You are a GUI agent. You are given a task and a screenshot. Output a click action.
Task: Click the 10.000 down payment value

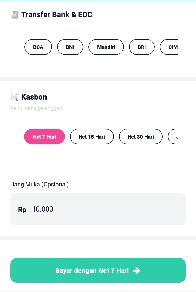point(43,209)
